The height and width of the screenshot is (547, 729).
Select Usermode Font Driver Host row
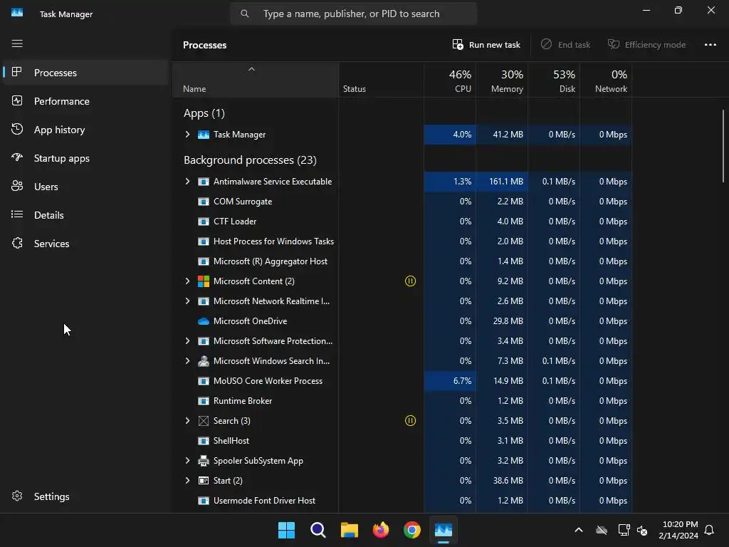[402, 501]
